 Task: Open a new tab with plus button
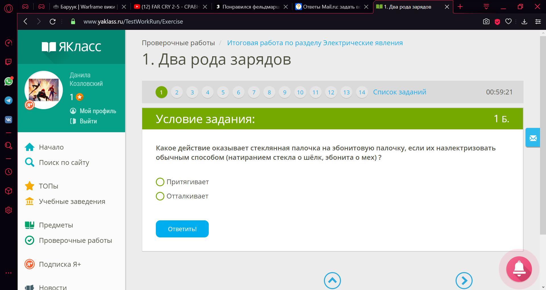[x=460, y=7]
